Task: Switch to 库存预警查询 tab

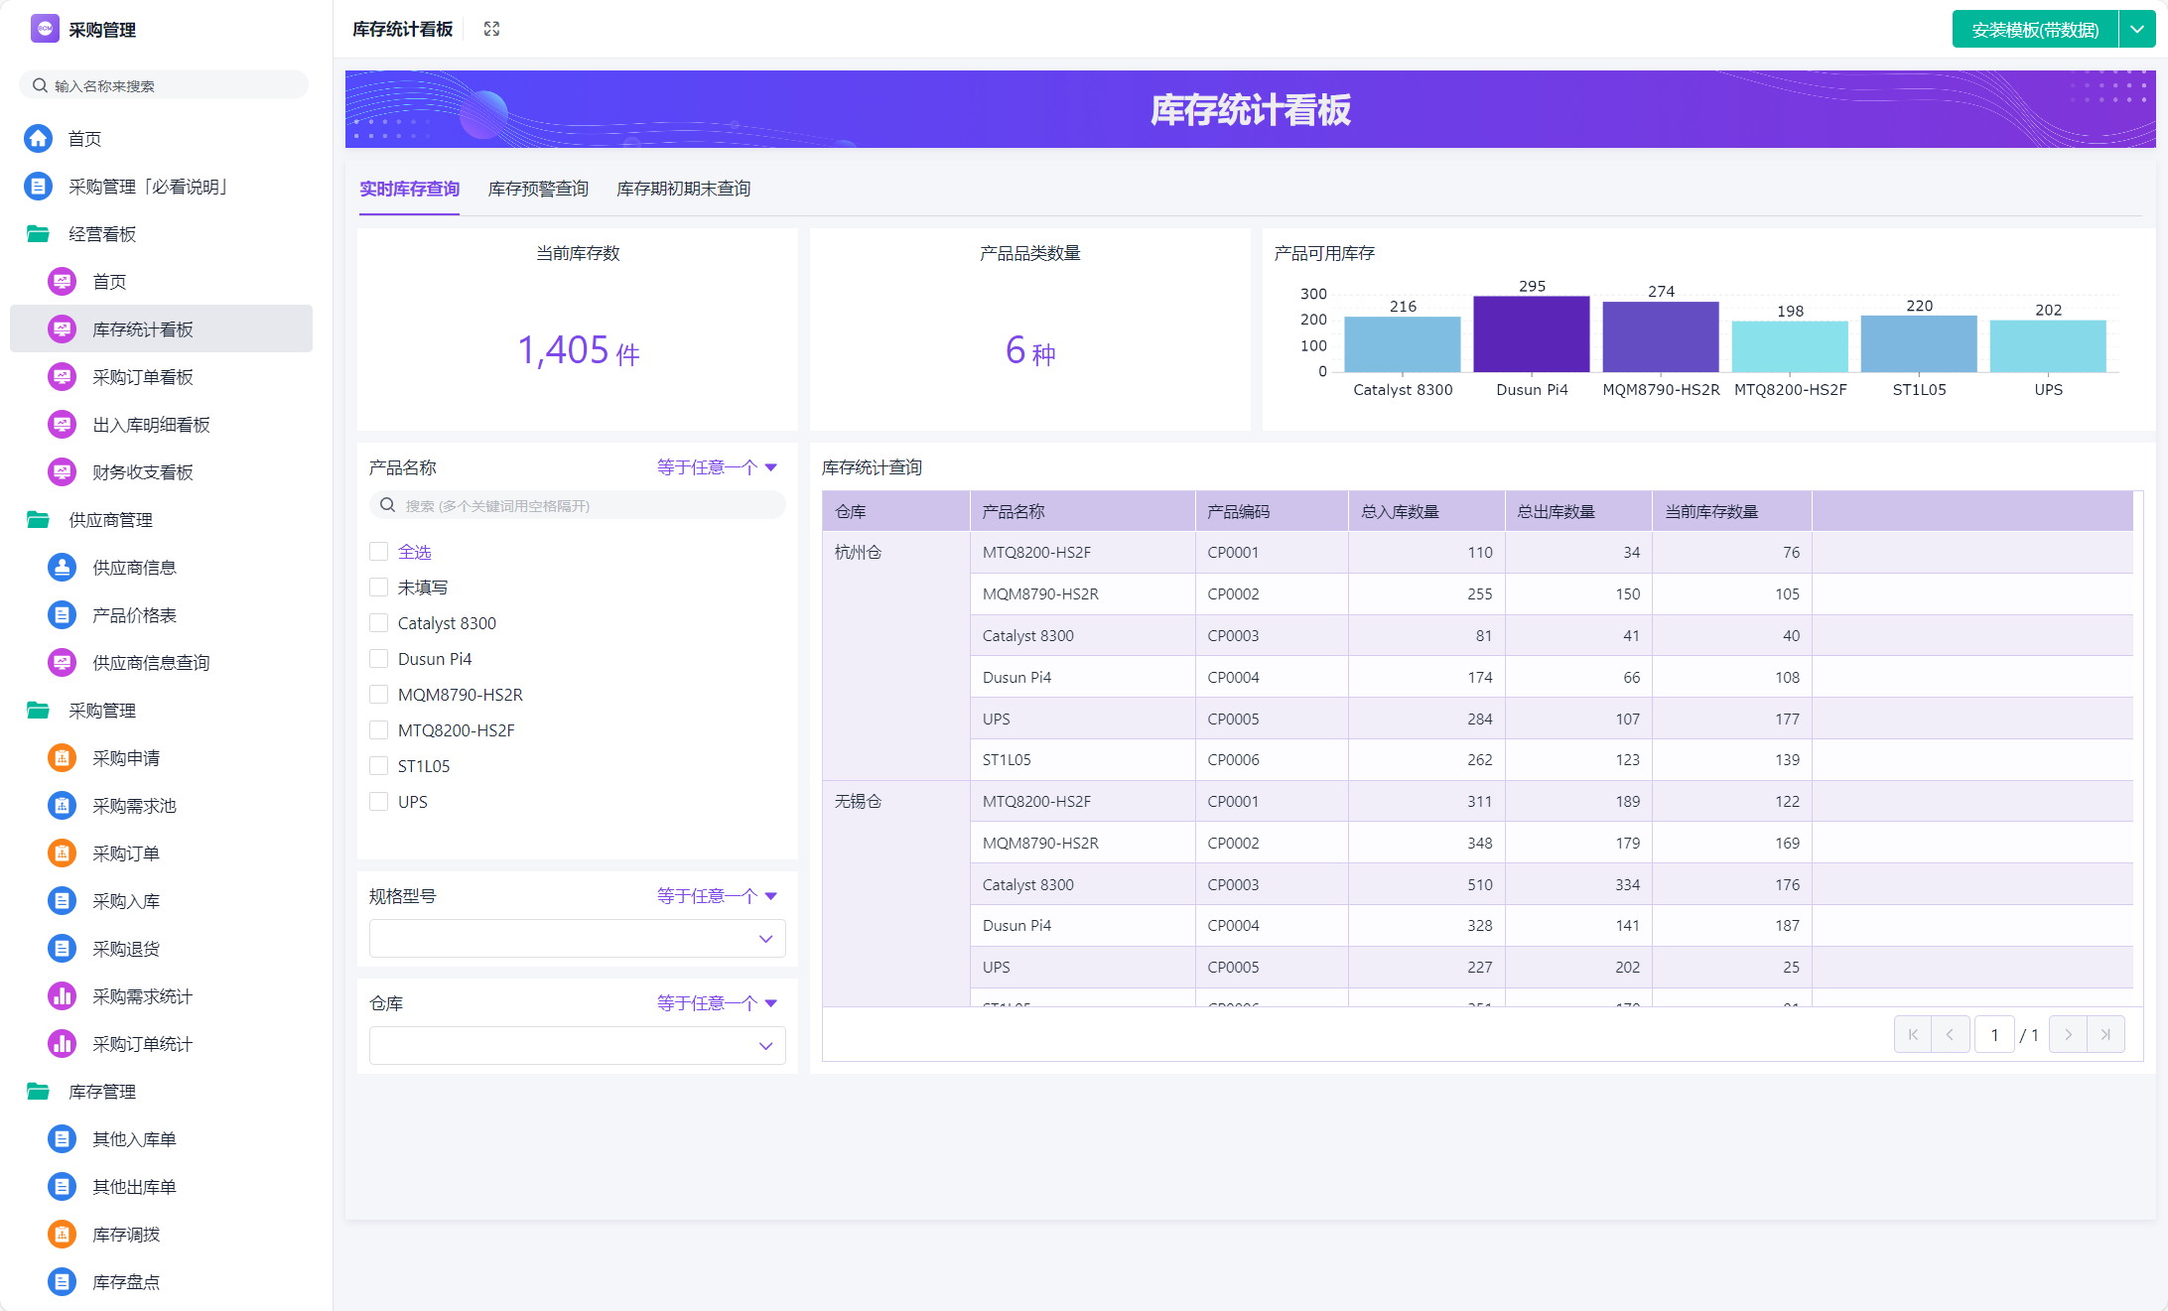Action: tap(538, 189)
